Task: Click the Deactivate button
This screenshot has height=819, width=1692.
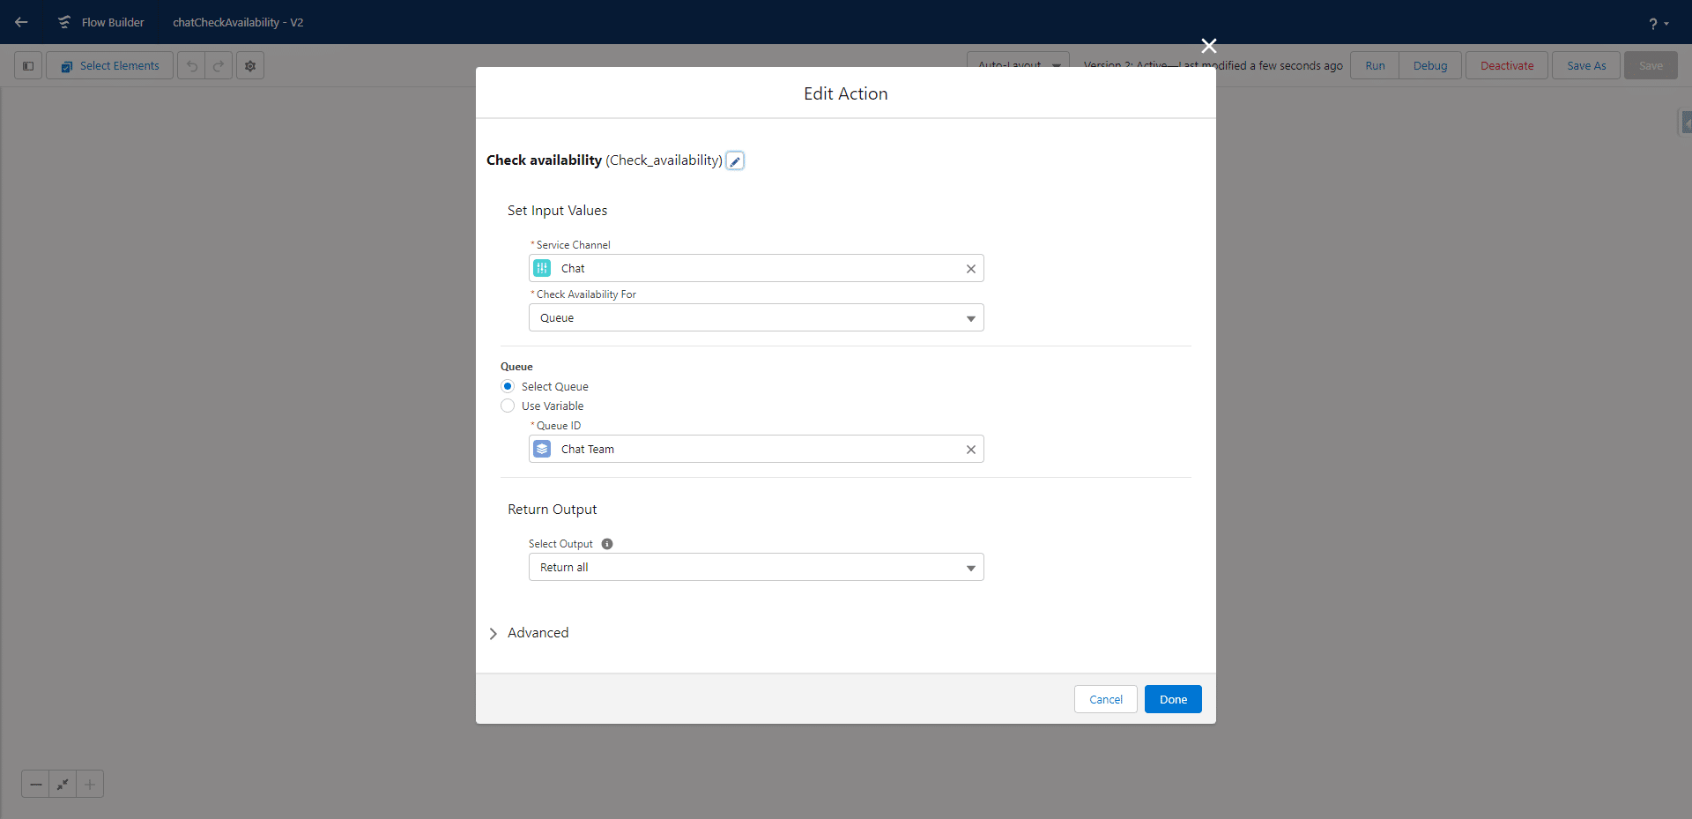Action: click(1507, 66)
